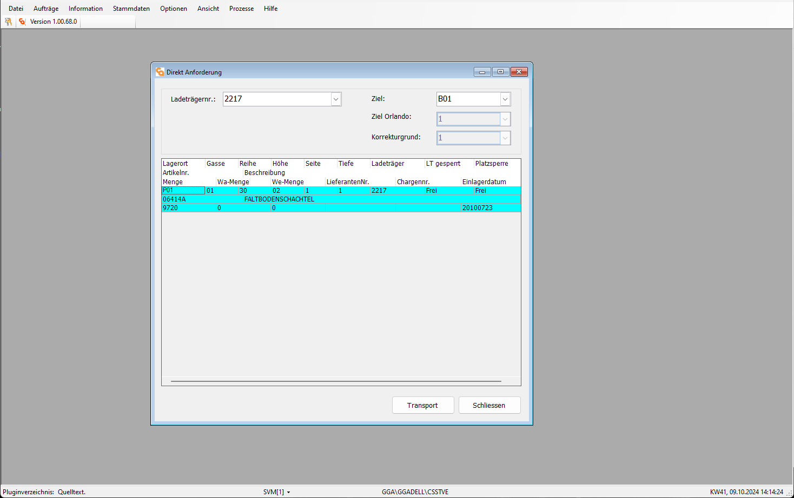Screen dimensions: 794x498
Task: Click the KW41 date and time status
Action: click(x=746, y=492)
